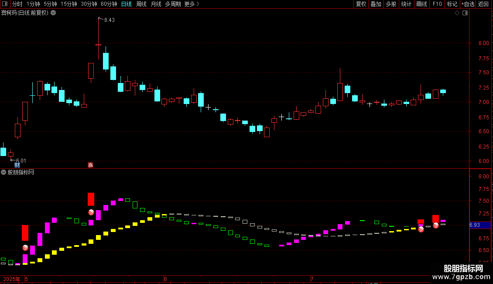The height and width of the screenshot is (284, 493).
Task: Open the 多周期 multi-period view
Action: [x=173, y=4]
